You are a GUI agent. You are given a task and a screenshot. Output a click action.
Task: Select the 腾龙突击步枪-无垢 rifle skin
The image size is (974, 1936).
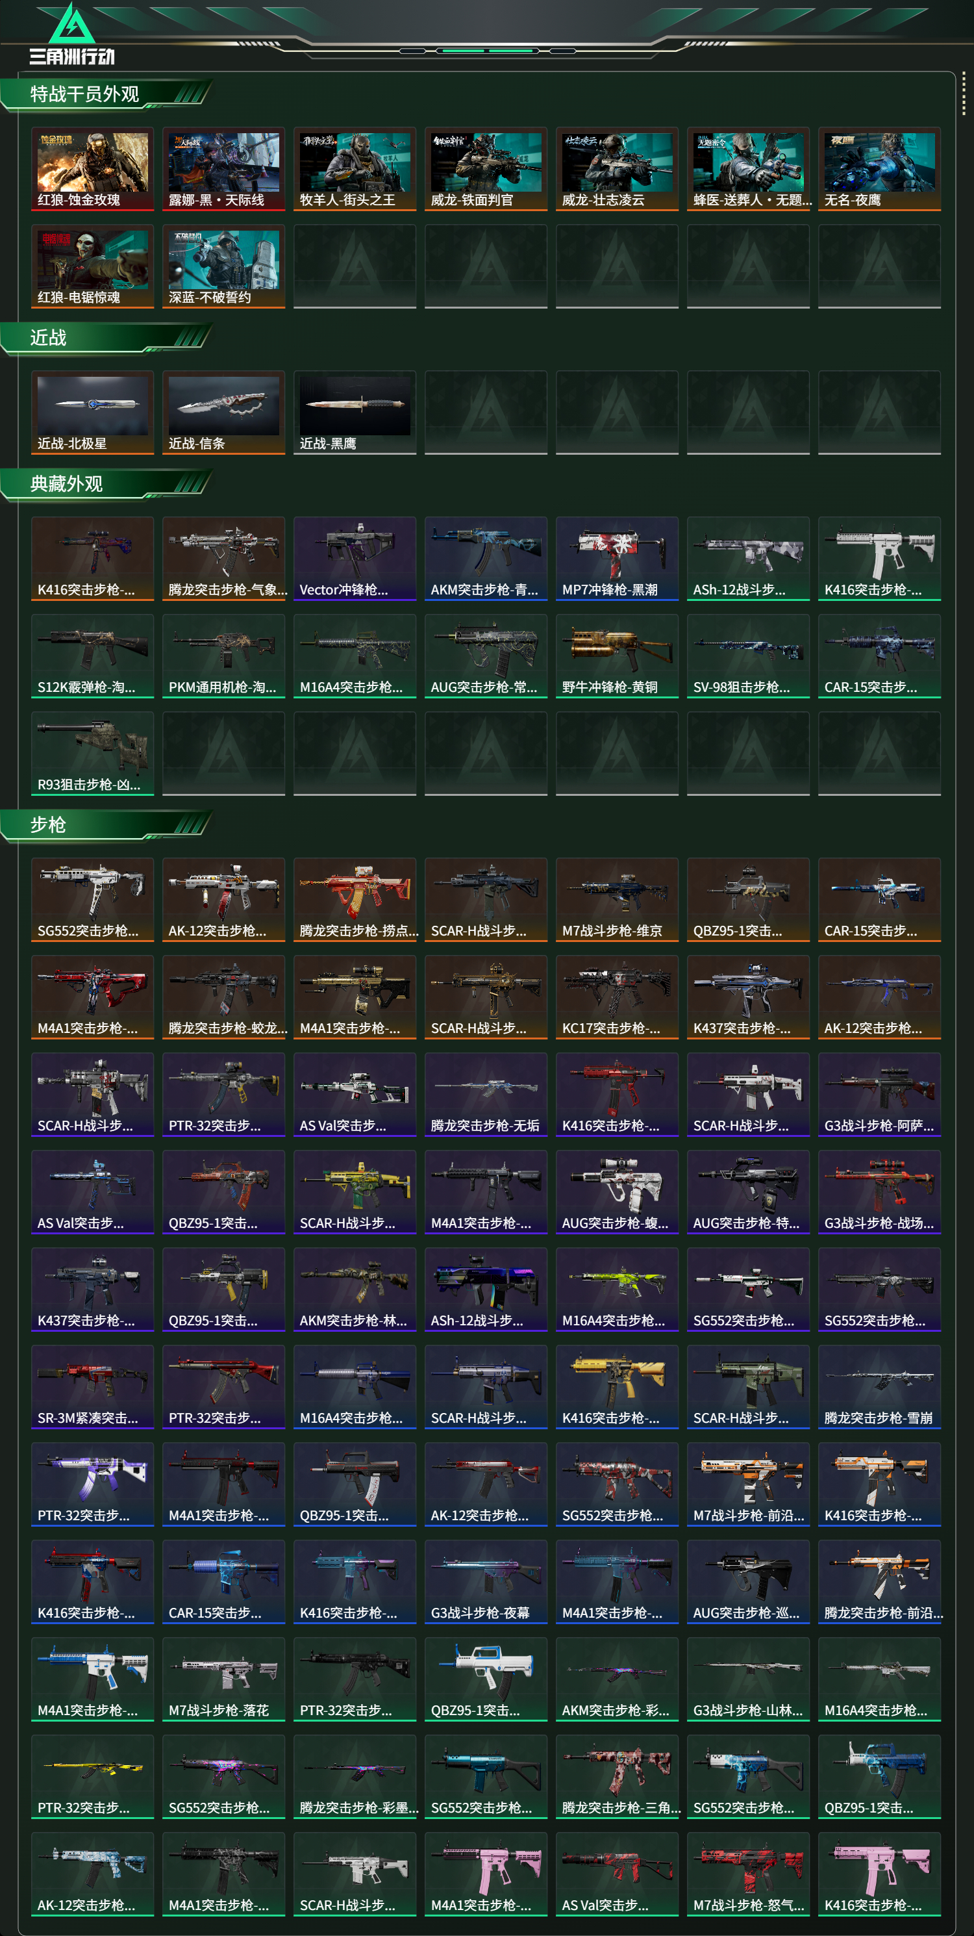click(486, 1094)
